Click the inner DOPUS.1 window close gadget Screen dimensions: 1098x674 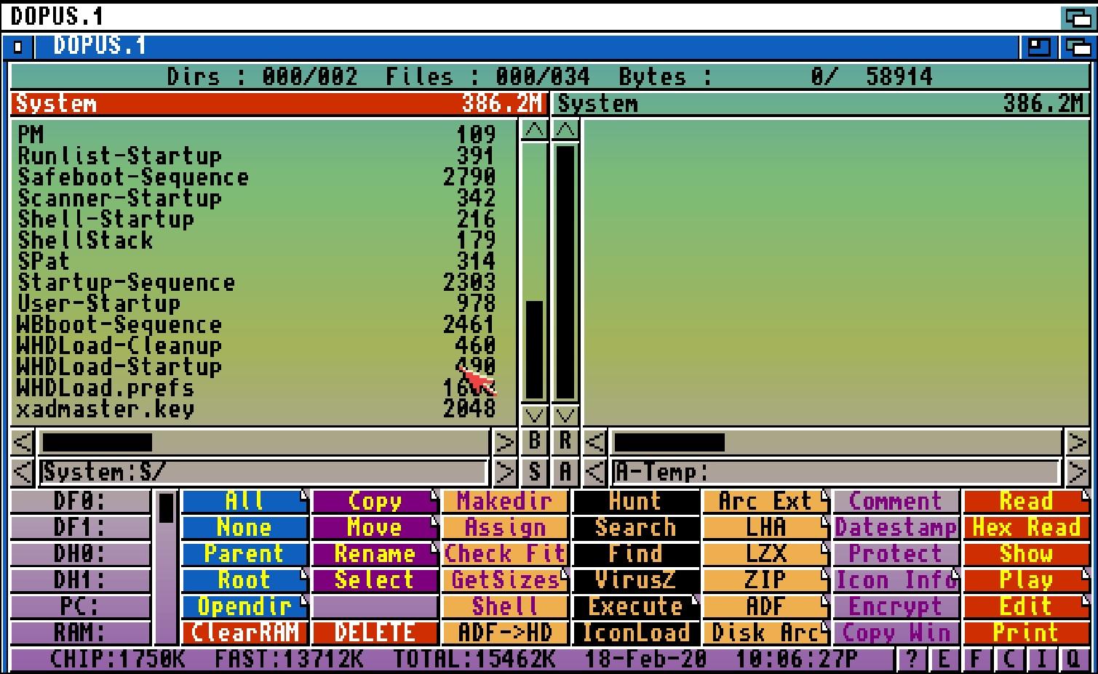click(x=18, y=47)
